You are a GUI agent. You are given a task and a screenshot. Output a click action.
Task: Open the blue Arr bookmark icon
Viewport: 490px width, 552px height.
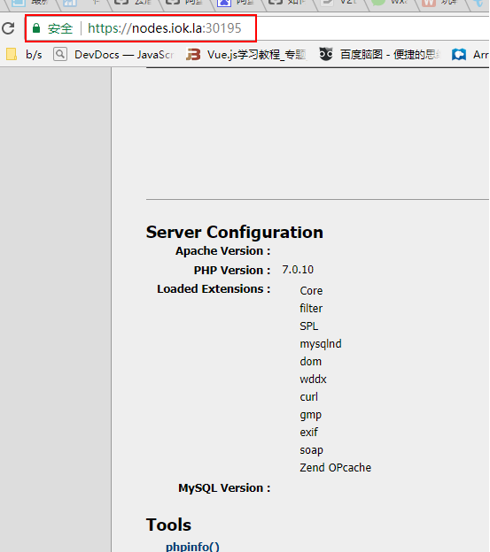459,55
